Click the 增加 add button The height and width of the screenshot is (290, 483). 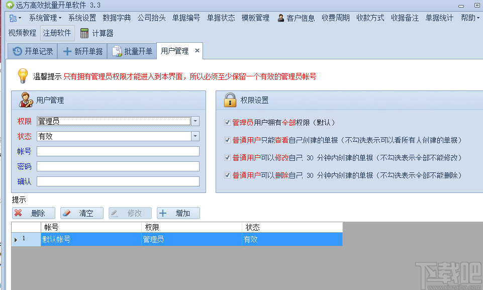pyautogui.click(x=179, y=213)
